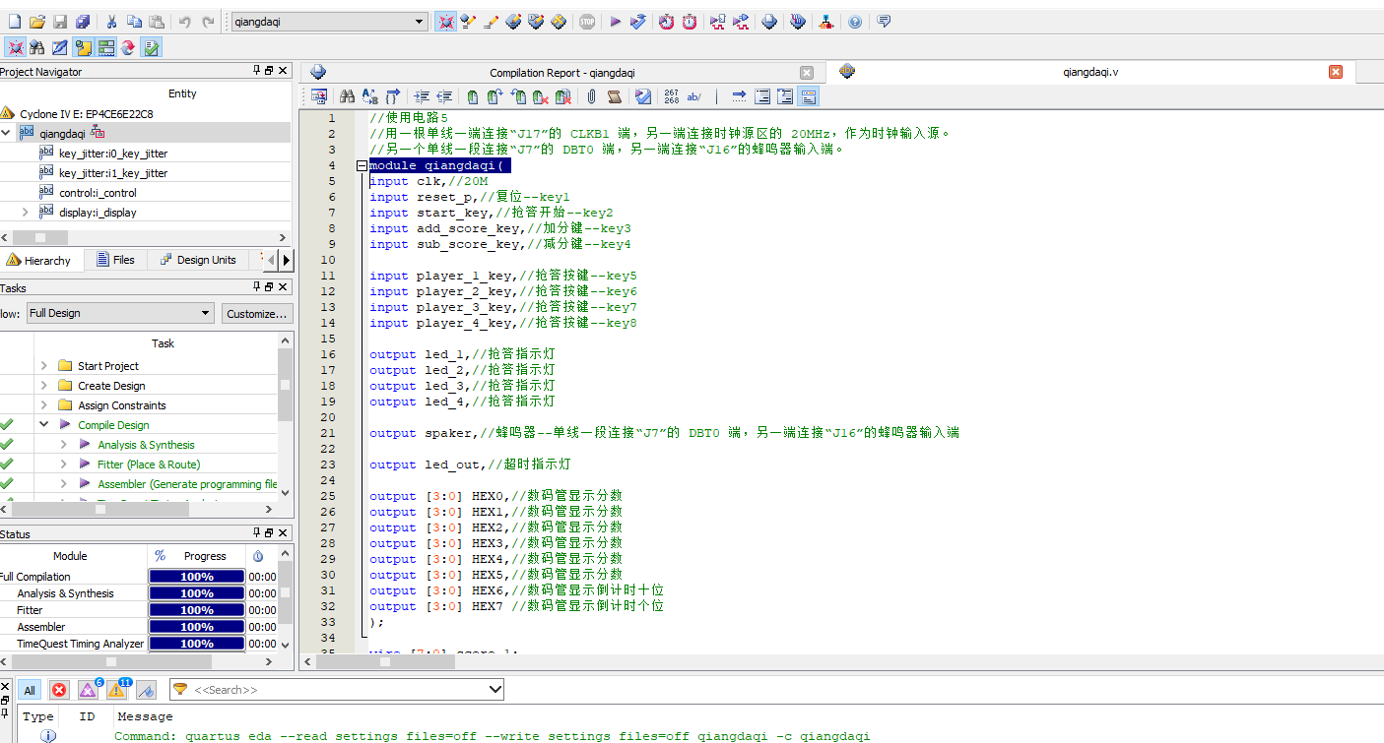Expand the Start Project task
Viewport: 1384px width, 743px height.
point(44,366)
